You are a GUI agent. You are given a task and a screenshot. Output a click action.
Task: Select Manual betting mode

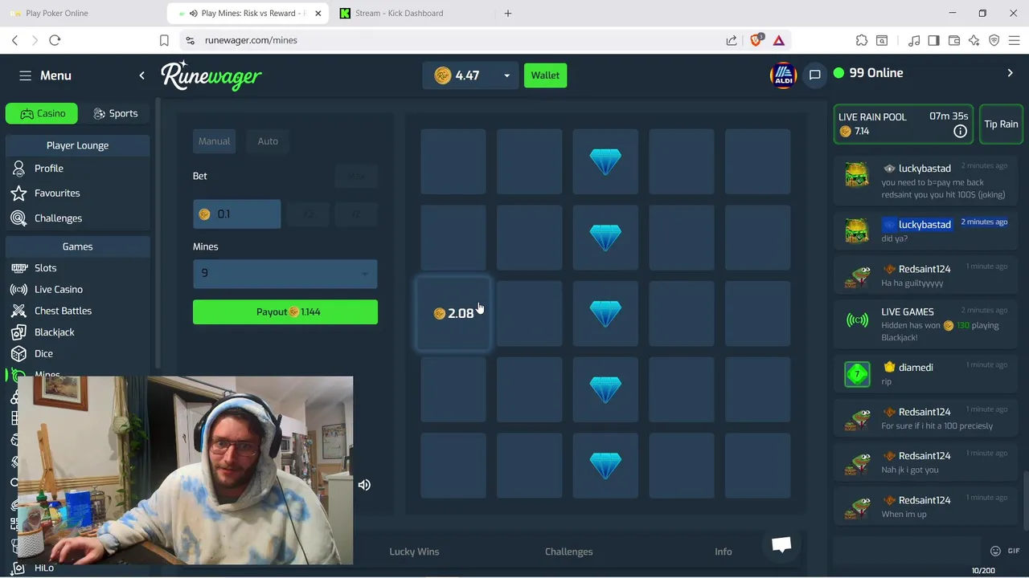(x=215, y=141)
